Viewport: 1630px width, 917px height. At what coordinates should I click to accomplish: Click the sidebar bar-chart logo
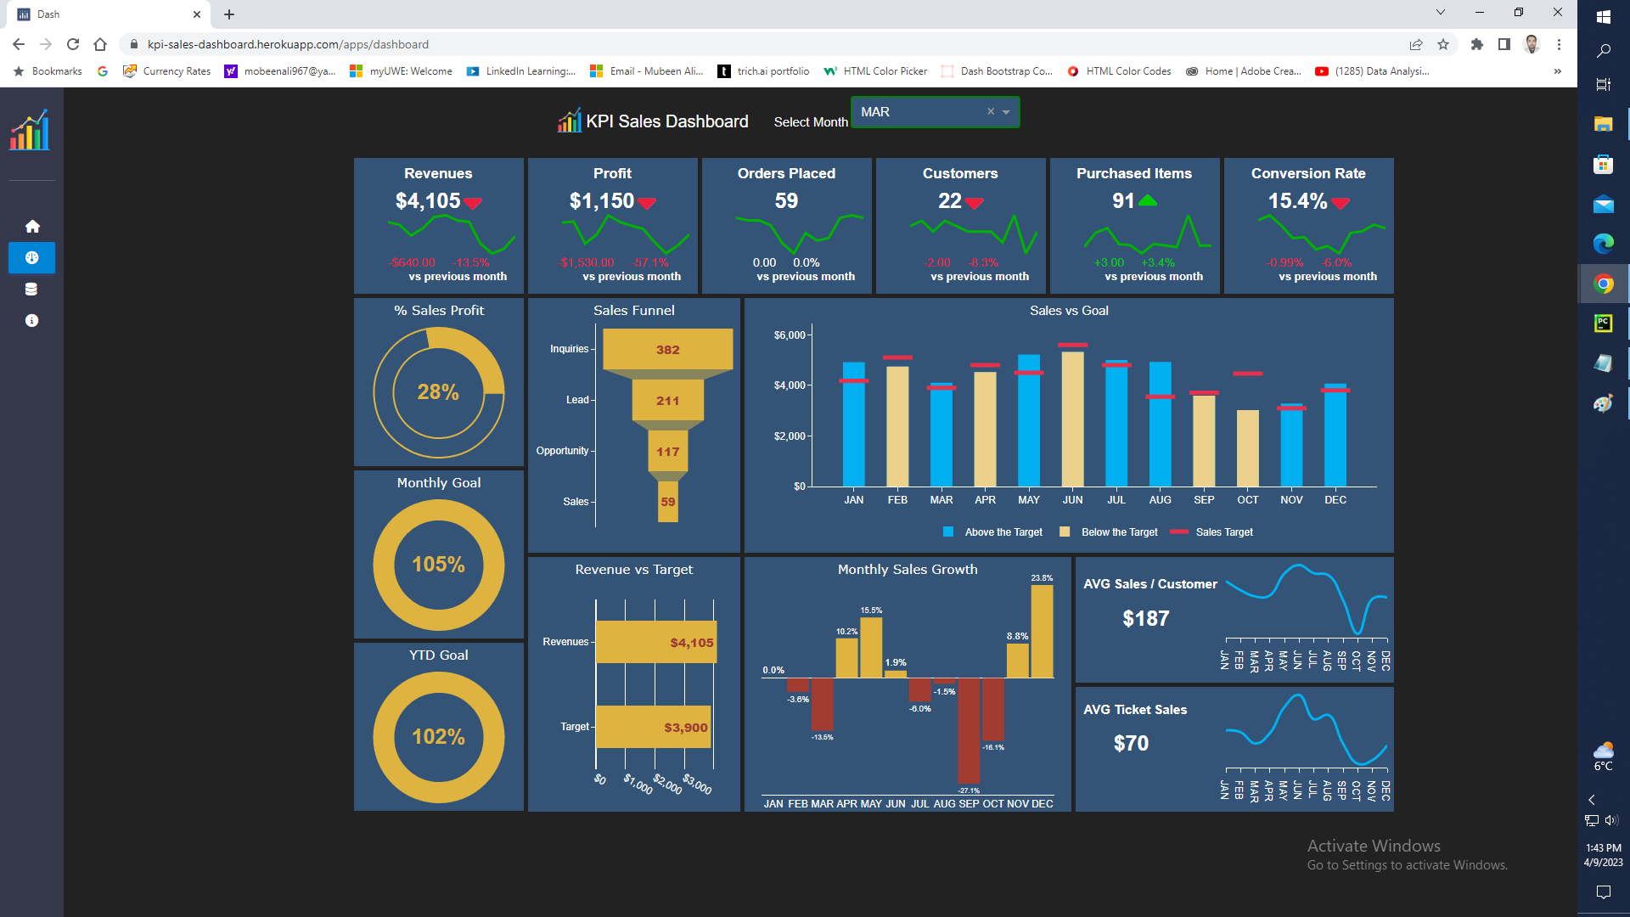coord(31,131)
